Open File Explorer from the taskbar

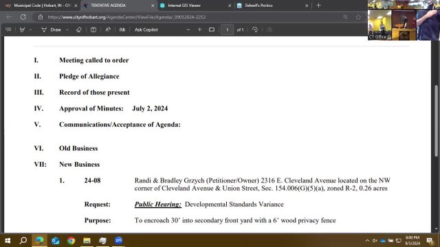[87, 241]
